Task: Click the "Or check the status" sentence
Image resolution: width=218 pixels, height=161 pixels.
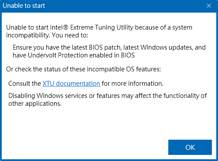Action: [x=83, y=69]
